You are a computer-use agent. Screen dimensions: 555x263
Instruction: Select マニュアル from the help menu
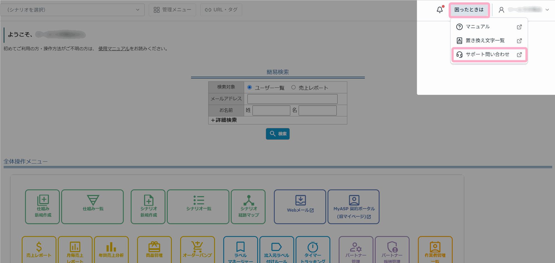pyautogui.click(x=489, y=27)
